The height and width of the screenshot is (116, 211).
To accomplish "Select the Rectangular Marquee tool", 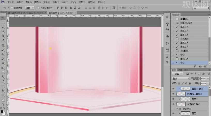I will pos(3,22).
